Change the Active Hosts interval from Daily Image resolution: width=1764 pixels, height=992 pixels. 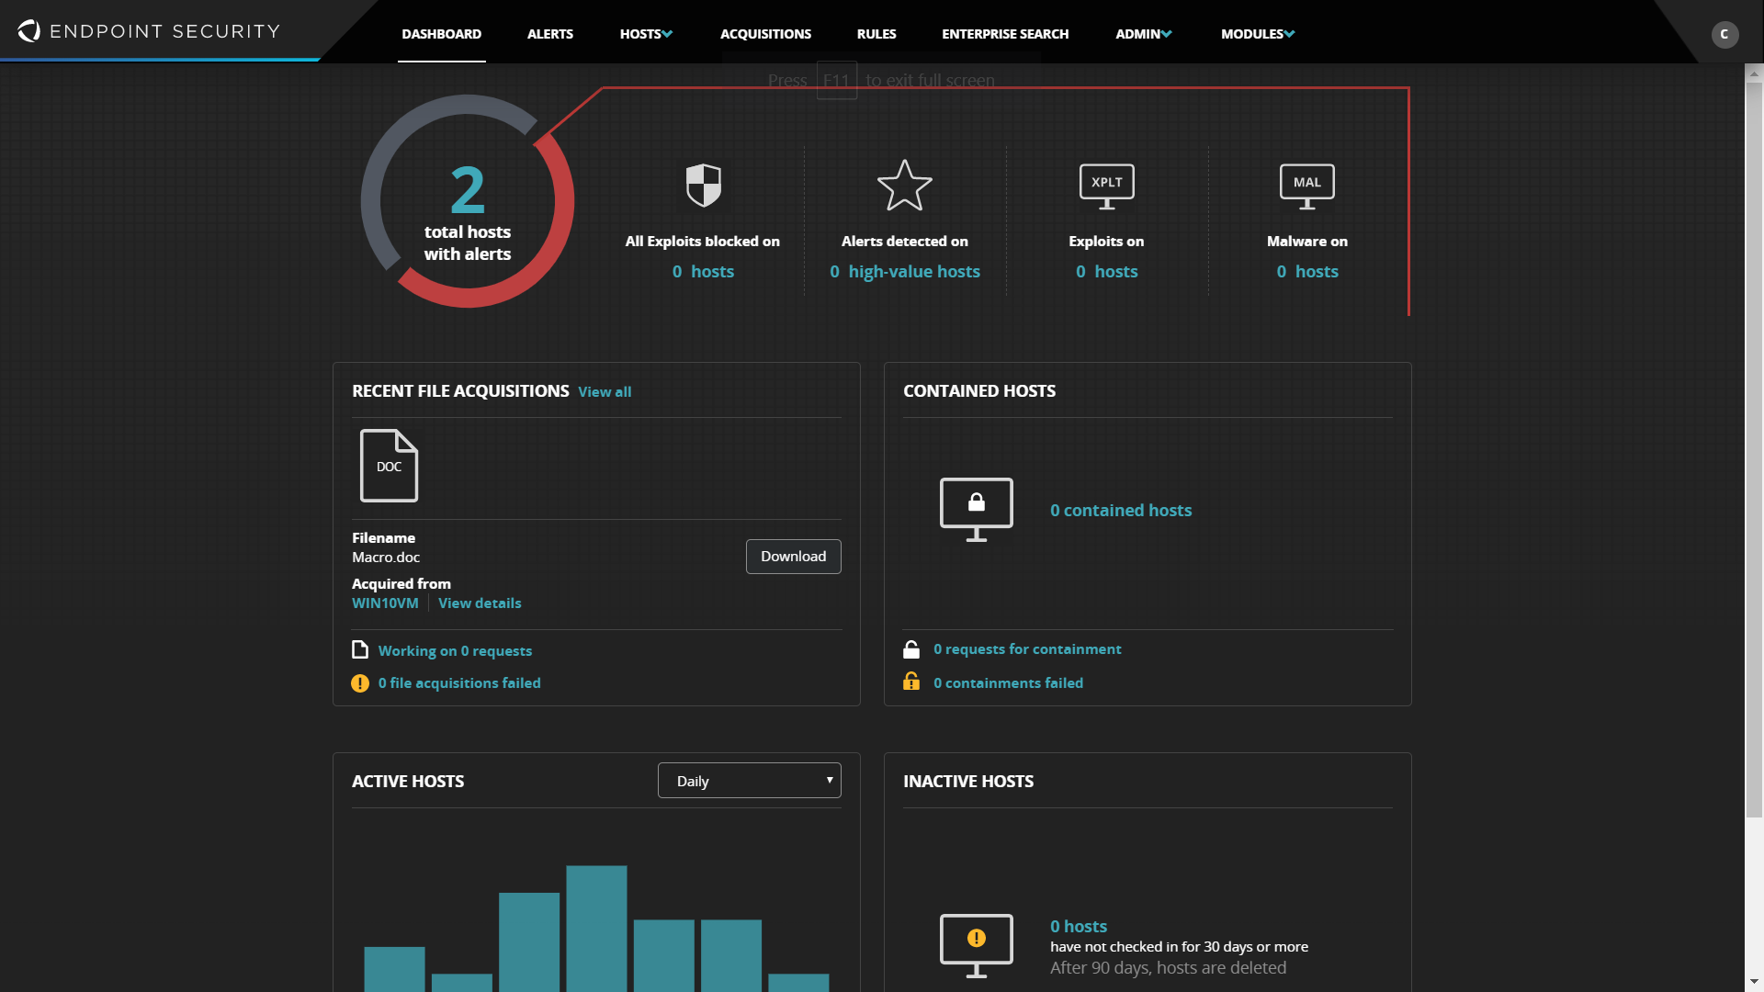coord(749,780)
